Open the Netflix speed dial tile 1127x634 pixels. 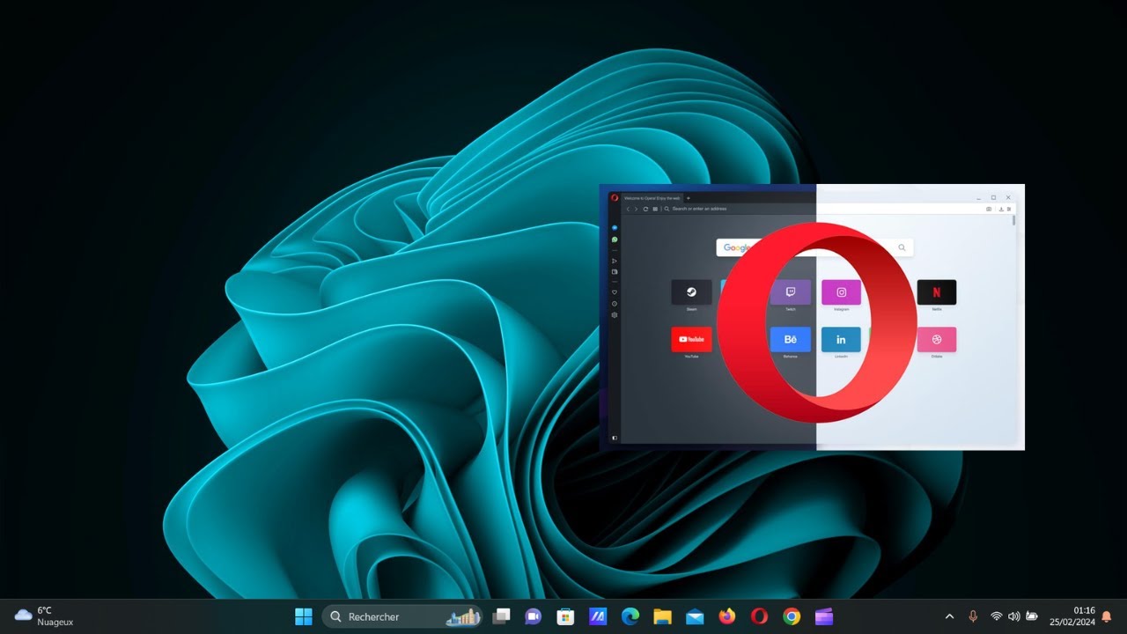click(937, 292)
